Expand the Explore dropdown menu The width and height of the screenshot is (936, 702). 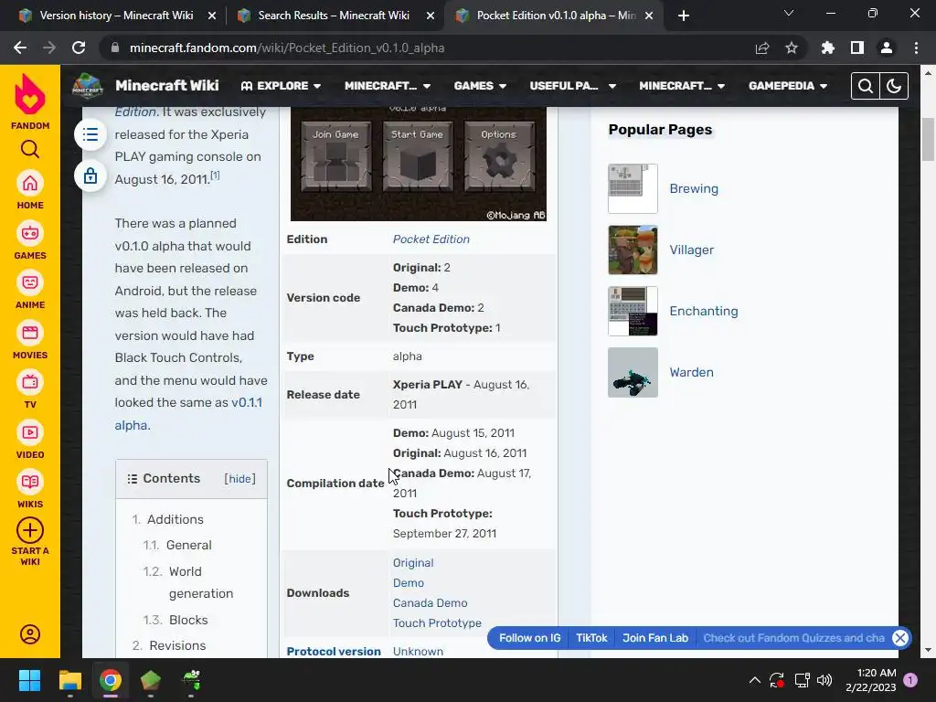pos(282,86)
